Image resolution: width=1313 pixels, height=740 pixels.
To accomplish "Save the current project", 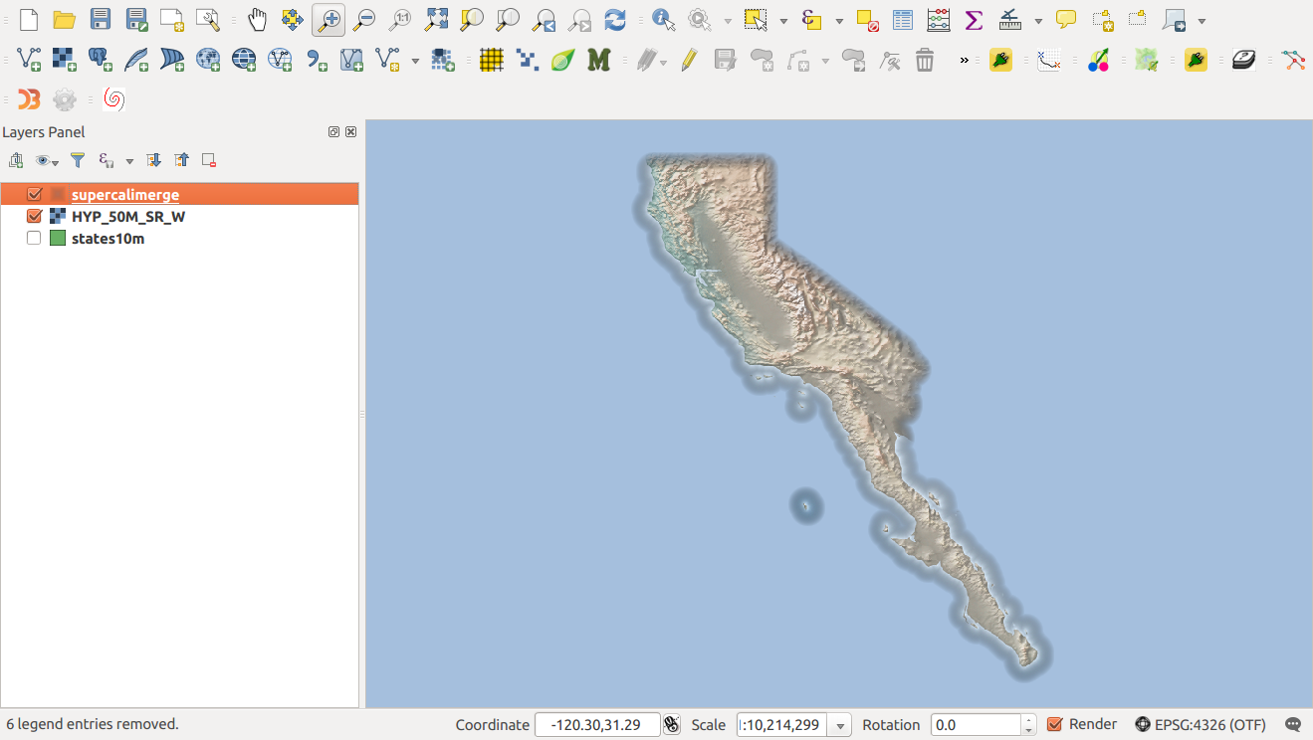I will click(x=101, y=19).
